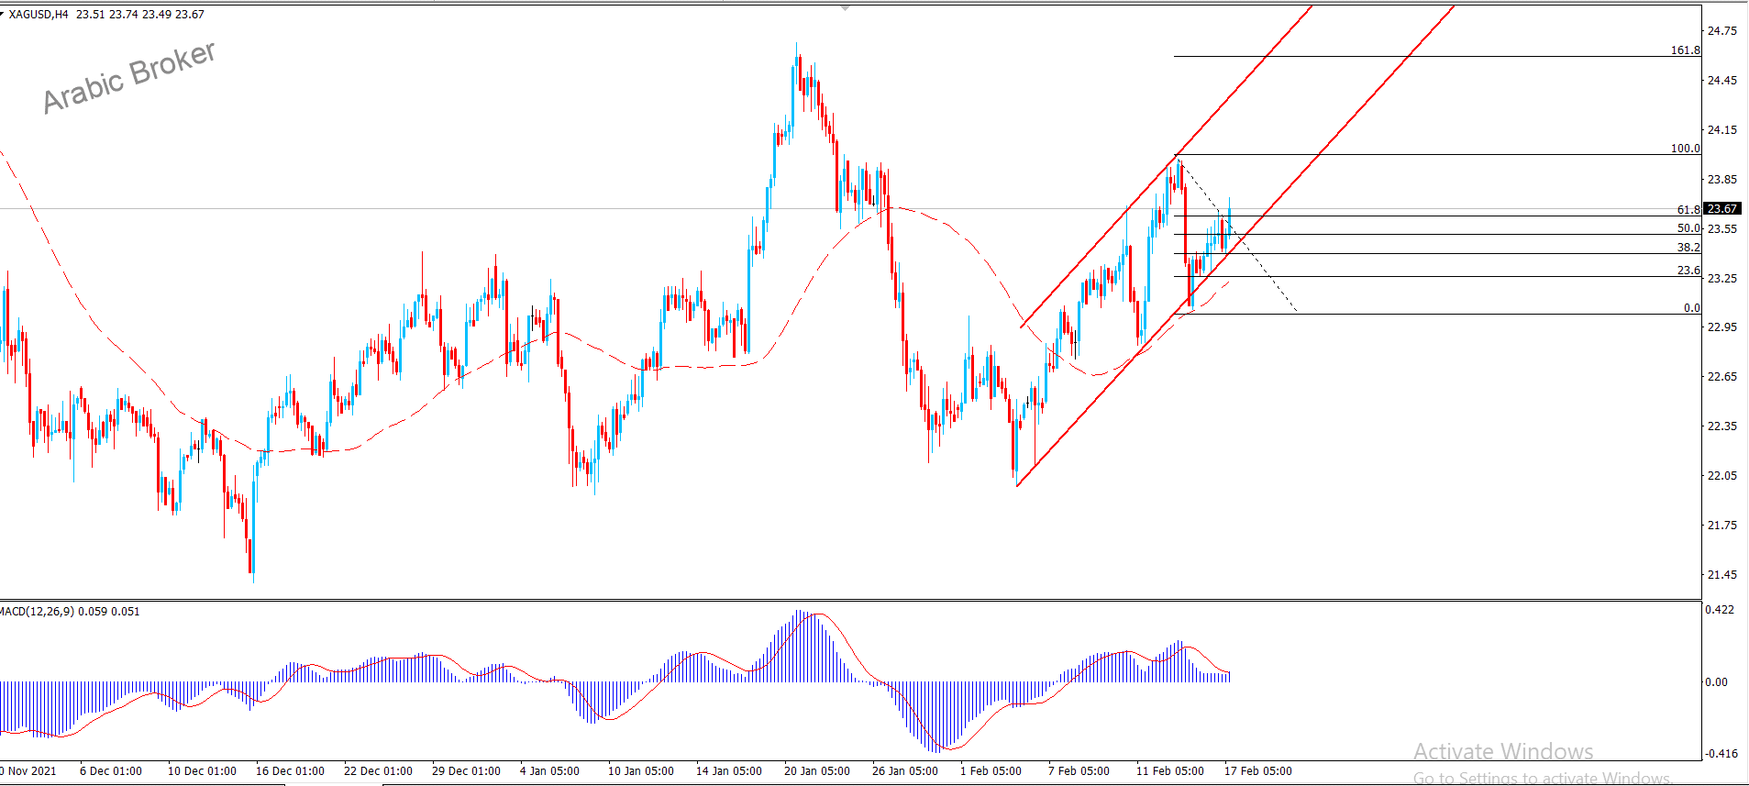Select the 22 Dec 01:00 date label
The height and width of the screenshot is (786, 1749).
(x=378, y=771)
